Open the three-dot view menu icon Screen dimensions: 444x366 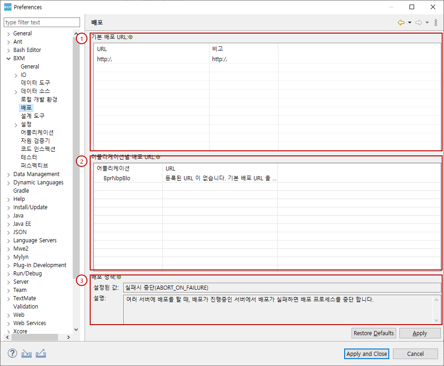(436, 23)
